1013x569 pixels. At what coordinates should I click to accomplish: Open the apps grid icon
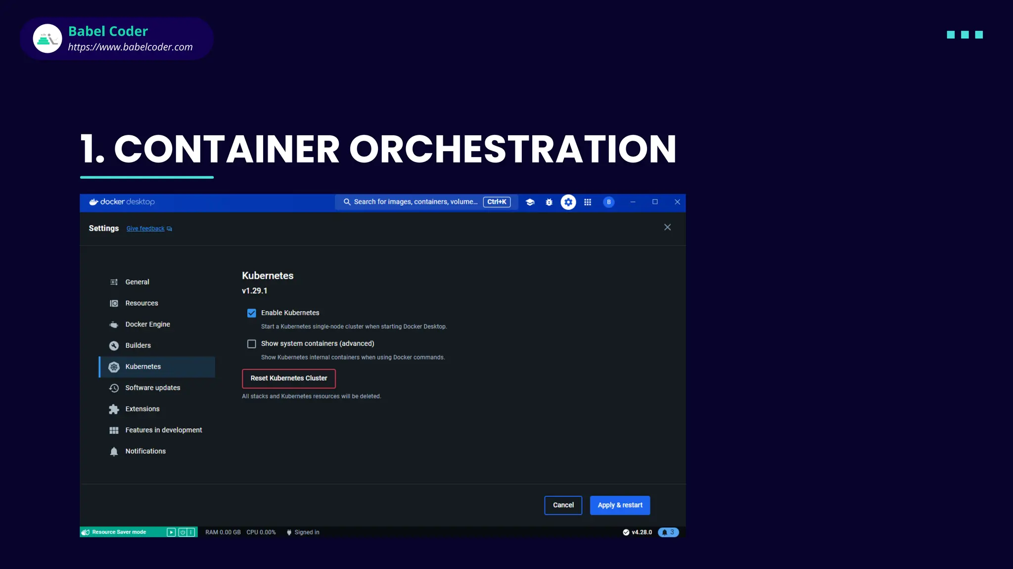point(588,202)
